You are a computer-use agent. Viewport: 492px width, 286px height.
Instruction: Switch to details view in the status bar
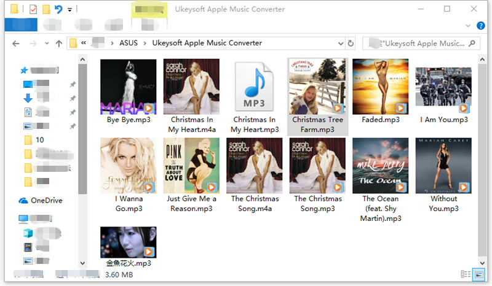(x=466, y=274)
